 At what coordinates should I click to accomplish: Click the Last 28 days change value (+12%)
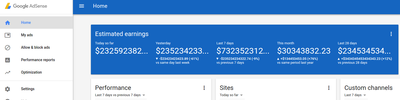(x=365, y=59)
